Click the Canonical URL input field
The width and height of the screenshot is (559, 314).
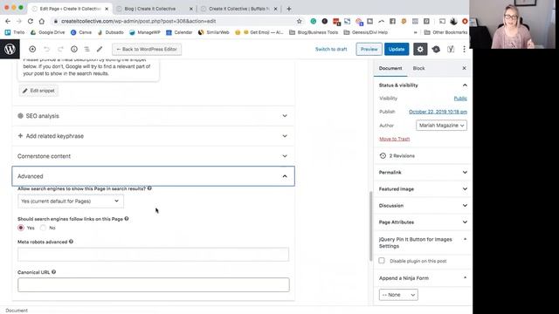[154, 285]
